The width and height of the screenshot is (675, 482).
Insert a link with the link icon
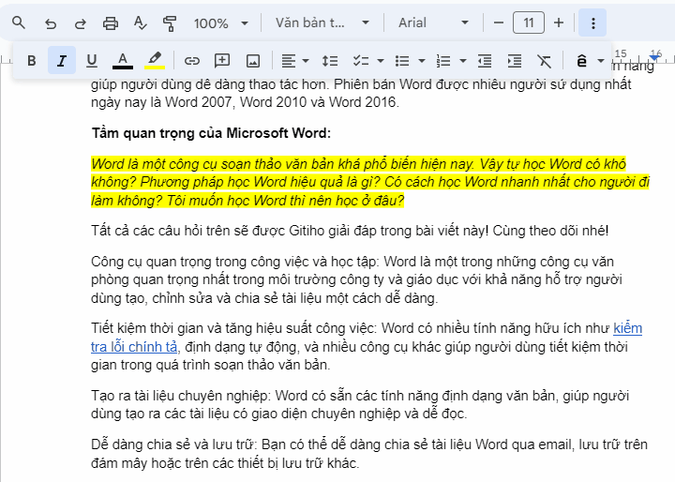192,61
